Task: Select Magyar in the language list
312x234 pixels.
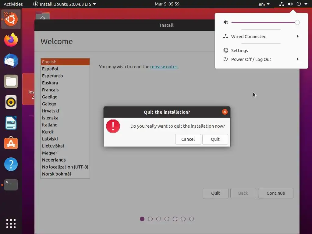Action: coord(65,153)
